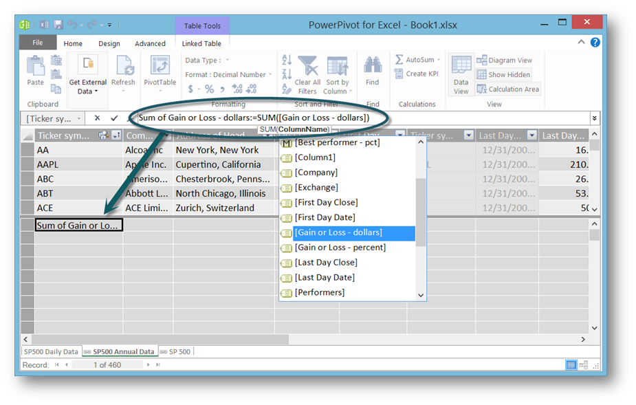Switch to SP 500 sheet tab
Viewport: 636px width, 405px height.
click(x=175, y=352)
